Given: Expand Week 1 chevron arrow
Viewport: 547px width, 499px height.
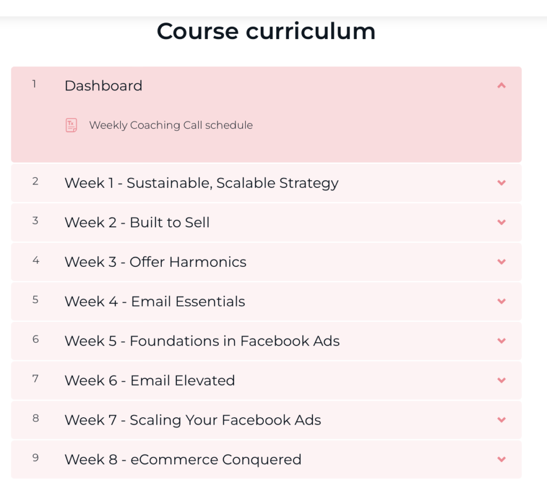Looking at the screenshot, I should click(x=501, y=182).
